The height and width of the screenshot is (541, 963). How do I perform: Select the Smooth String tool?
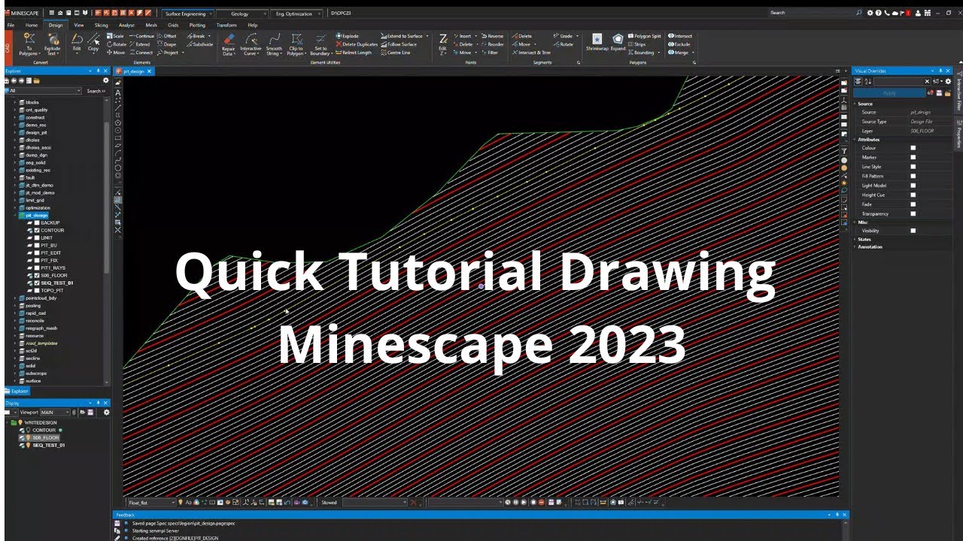[274, 44]
